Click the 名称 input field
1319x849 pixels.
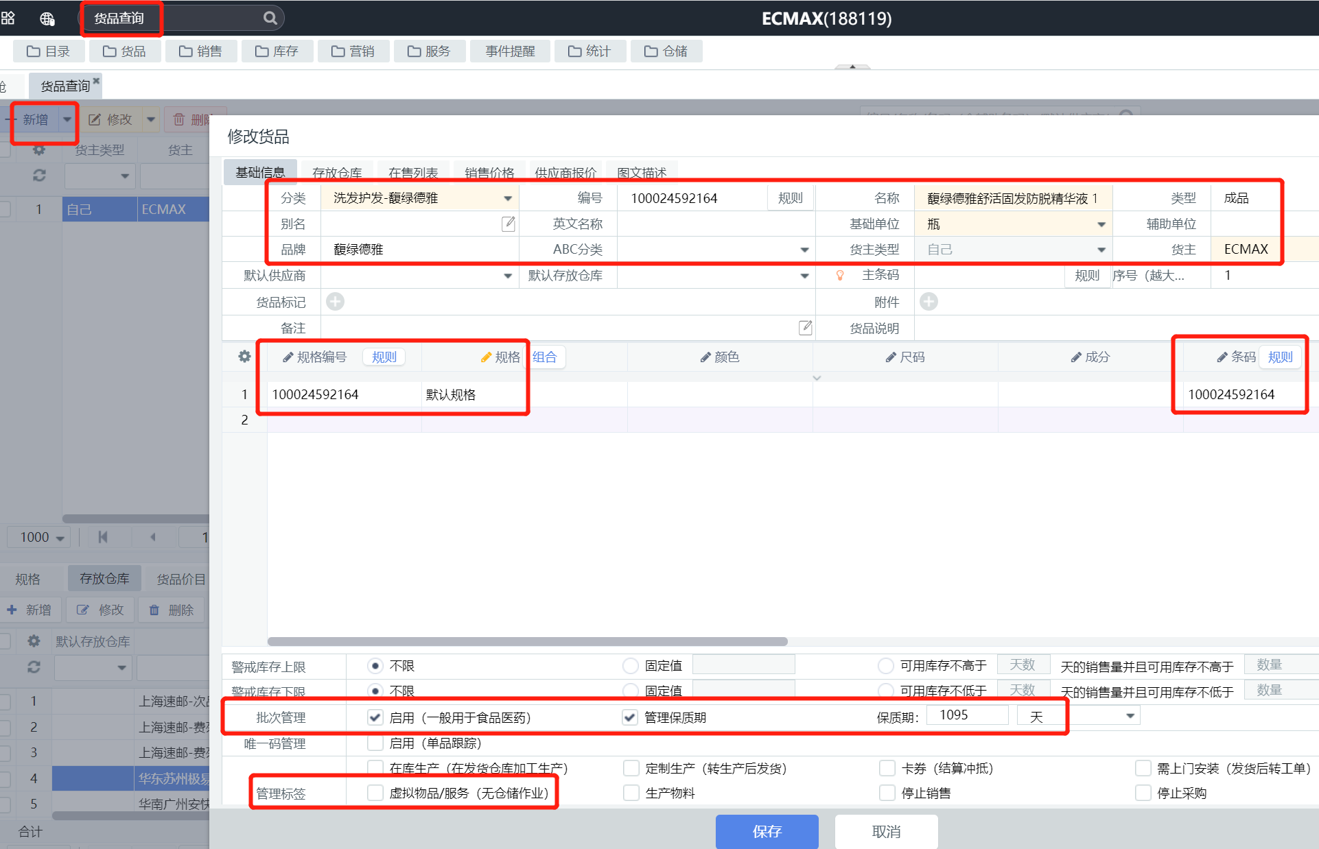1014,198
